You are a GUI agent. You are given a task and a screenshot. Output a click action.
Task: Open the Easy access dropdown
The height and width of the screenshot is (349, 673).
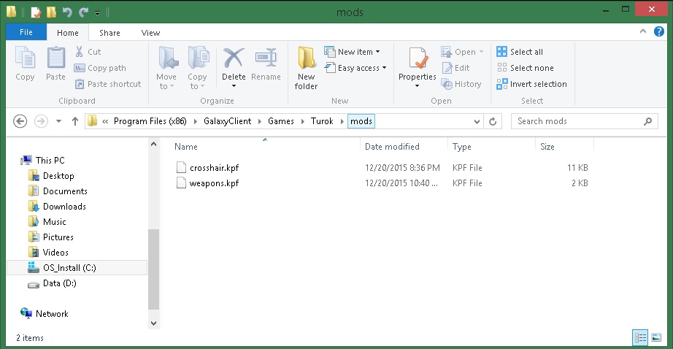pos(362,68)
